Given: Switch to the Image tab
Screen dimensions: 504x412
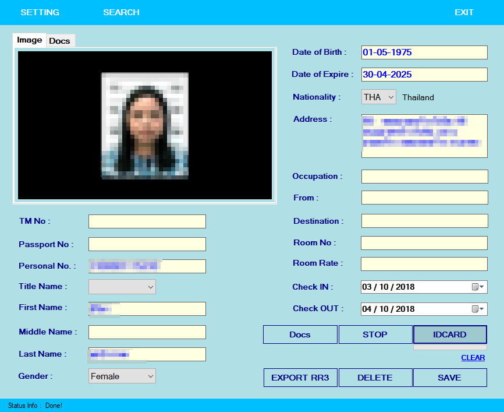Looking at the screenshot, I should tap(29, 40).
